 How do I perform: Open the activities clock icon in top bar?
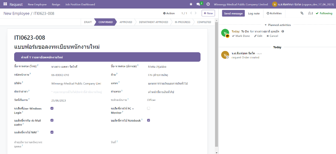(x=208, y=4)
